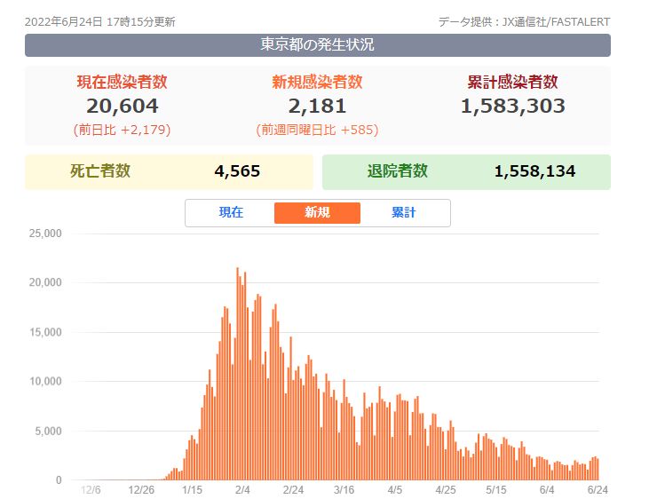Image resolution: width=649 pixels, height=499 pixels.
Task: Click the 前週同曜日比 +585 text
Action: point(317,130)
